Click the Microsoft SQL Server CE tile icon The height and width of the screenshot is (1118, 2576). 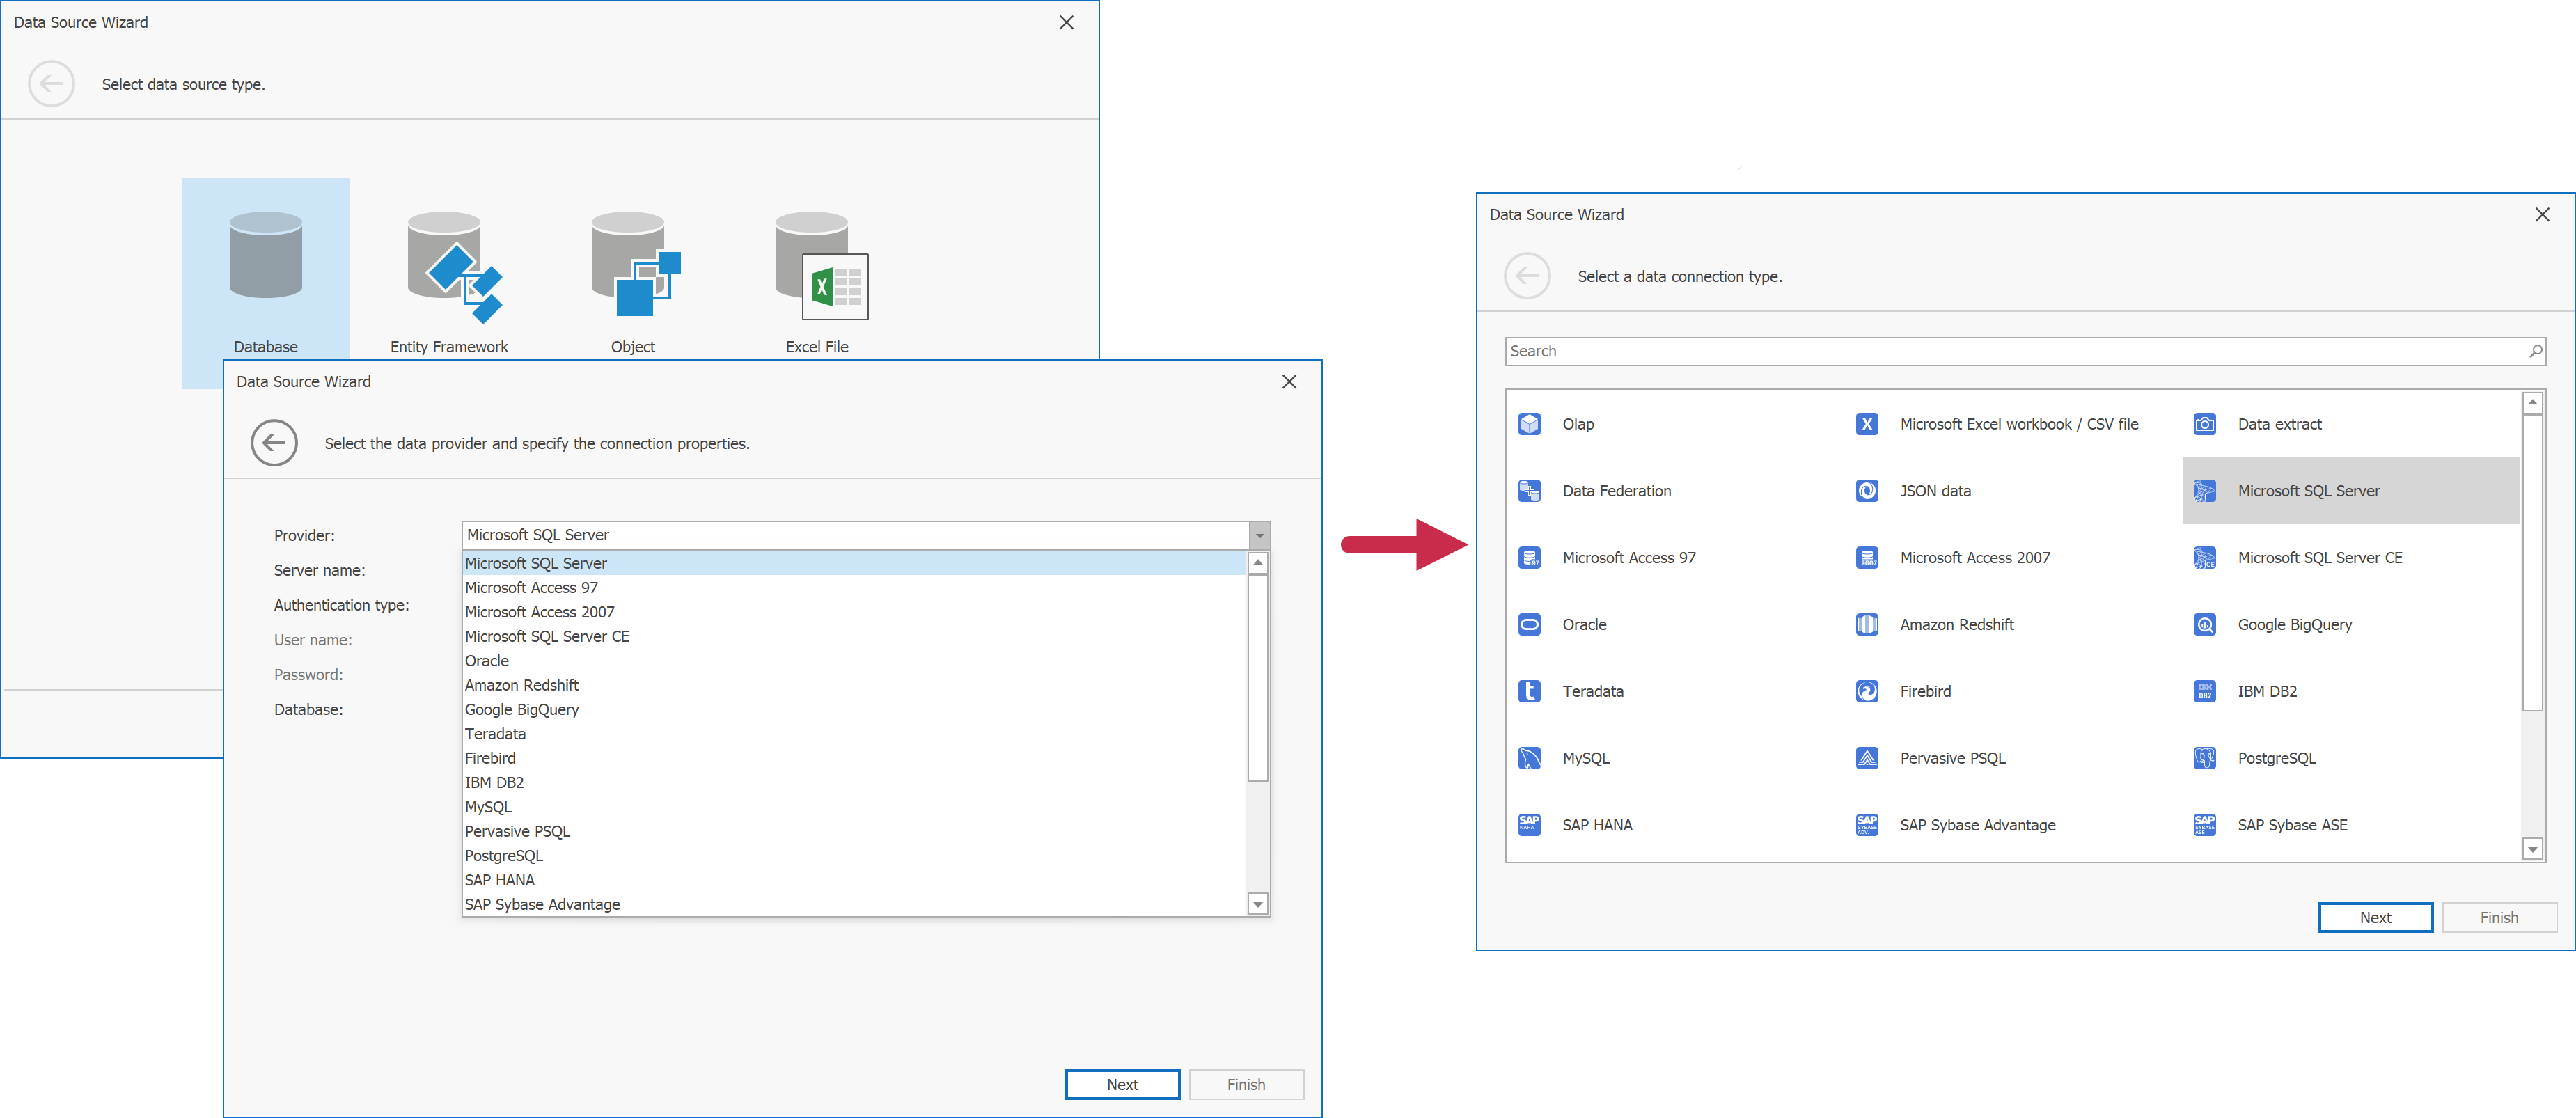(2204, 558)
